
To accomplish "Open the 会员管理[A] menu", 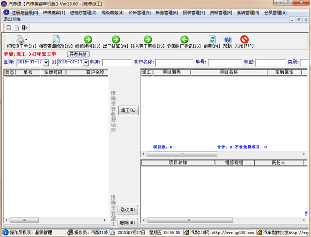I will (275, 13).
